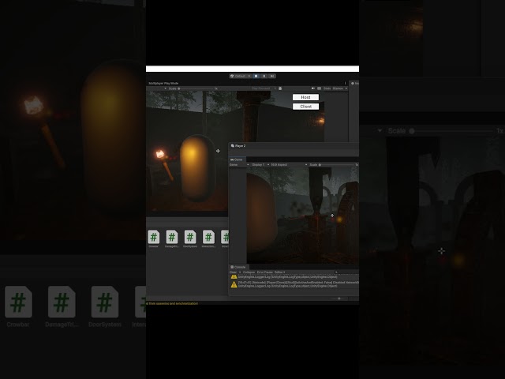Step forward one frame

point(272,76)
